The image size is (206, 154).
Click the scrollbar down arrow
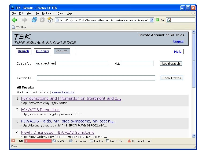[194, 136]
